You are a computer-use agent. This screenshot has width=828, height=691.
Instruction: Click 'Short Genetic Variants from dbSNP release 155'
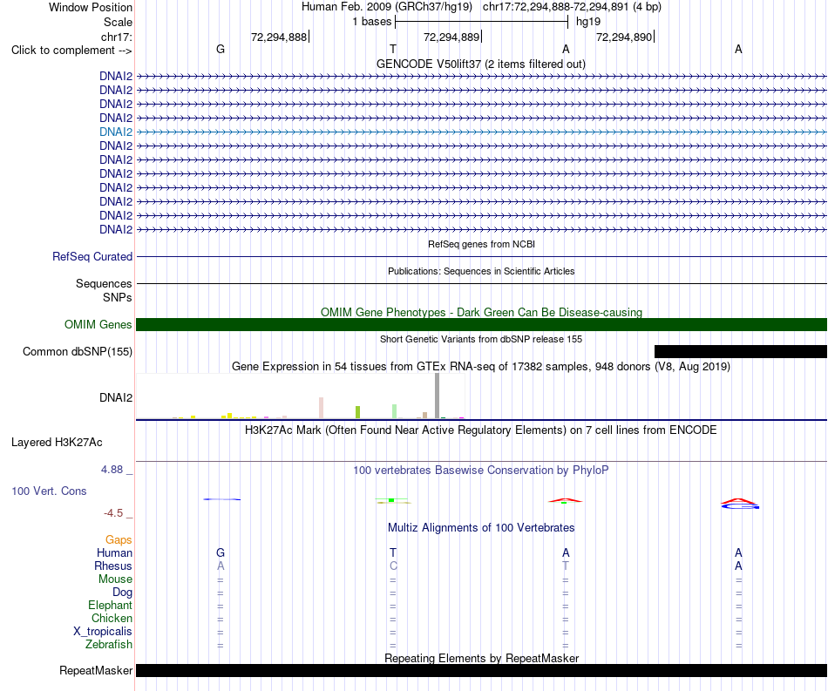click(x=481, y=339)
